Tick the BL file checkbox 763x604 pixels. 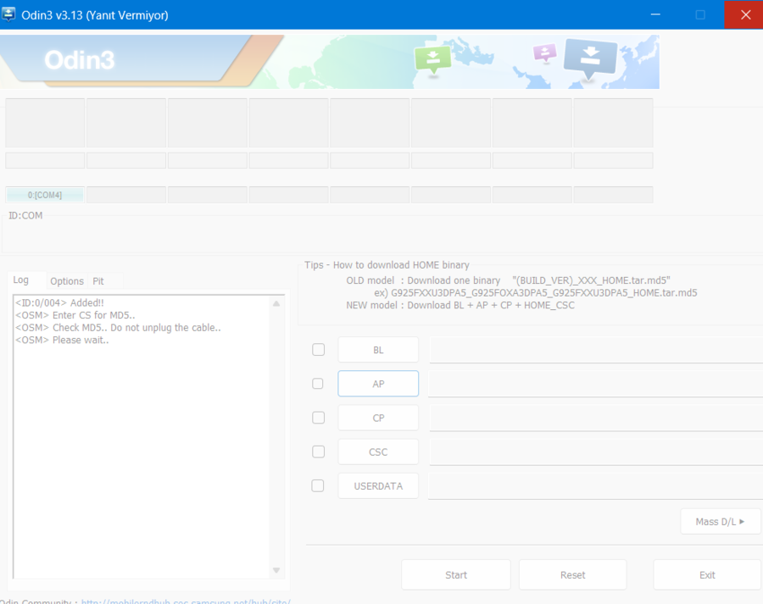pyautogui.click(x=318, y=350)
